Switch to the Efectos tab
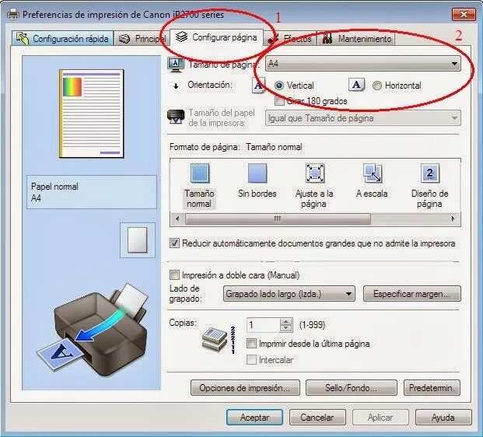483x437 pixels. pyautogui.click(x=290, y=39)
